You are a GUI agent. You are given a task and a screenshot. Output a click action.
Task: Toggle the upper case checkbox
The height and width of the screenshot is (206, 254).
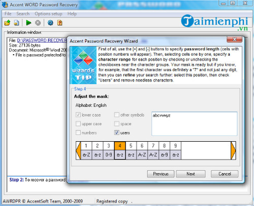click(78, 124)
